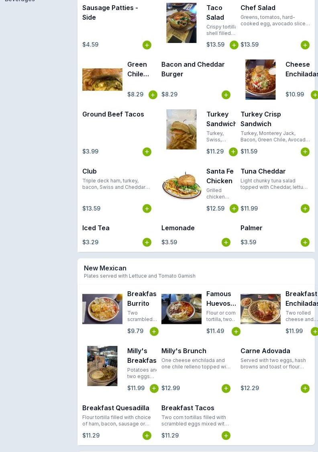This screenshot has width=318, height=452.
Task: Add Club sandwich to cart
Action: coord(147,209)
